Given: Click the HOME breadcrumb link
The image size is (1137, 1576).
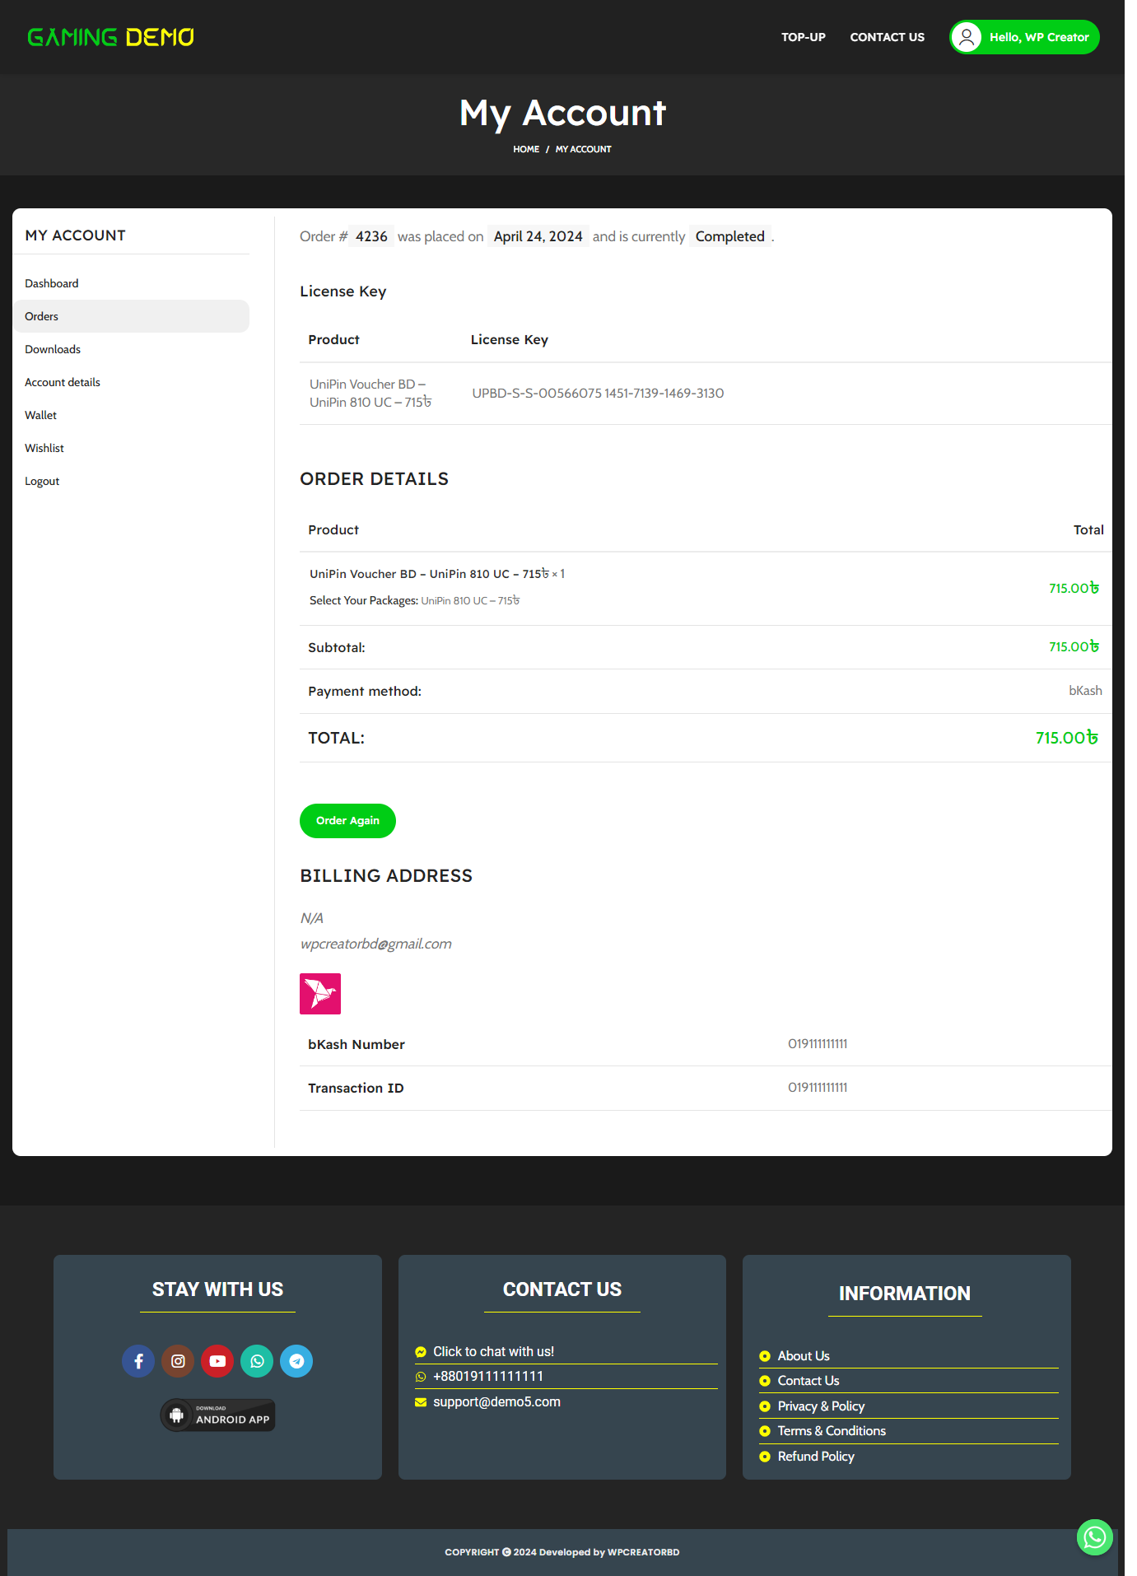Looking at the screenshot, I should [526, 149].
